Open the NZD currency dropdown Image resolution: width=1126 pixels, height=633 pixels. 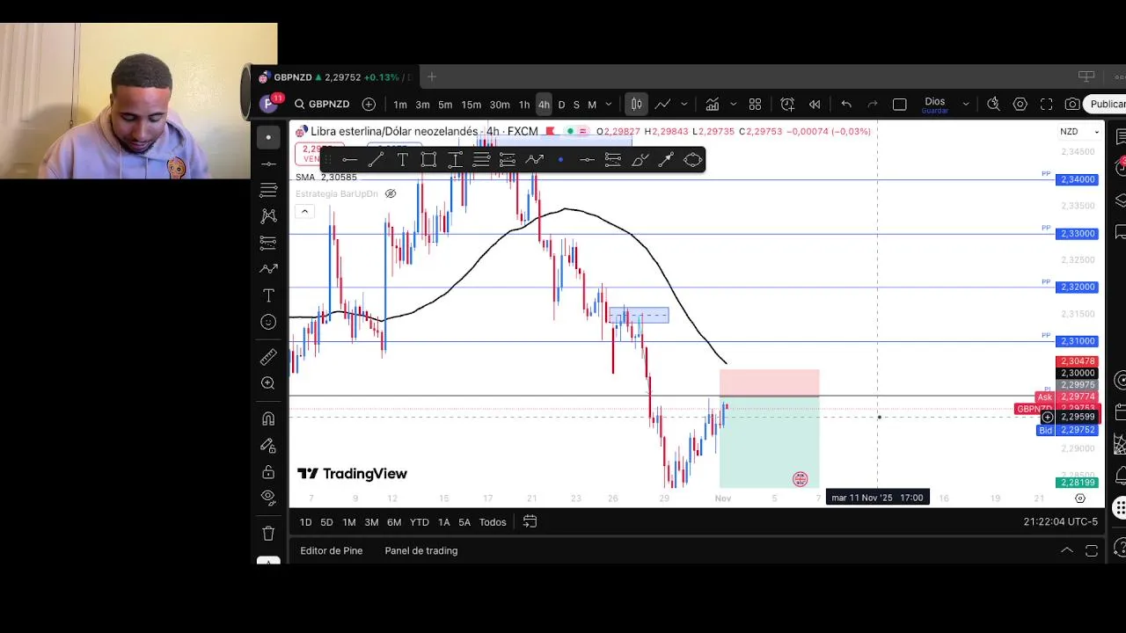1080,132
